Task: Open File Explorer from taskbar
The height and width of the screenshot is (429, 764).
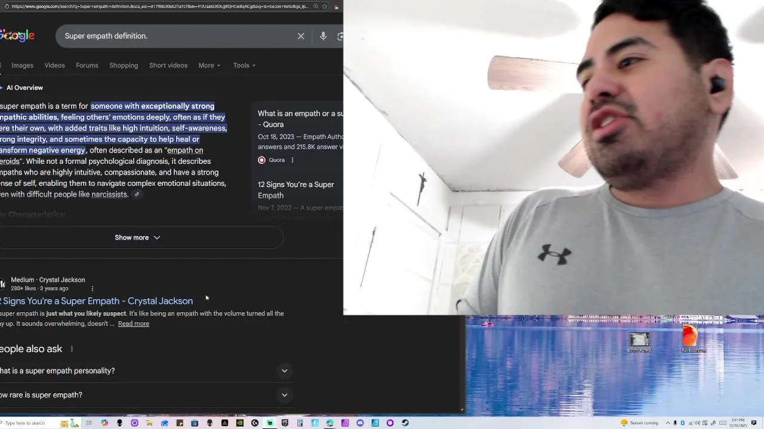Action: coord(149,423)
